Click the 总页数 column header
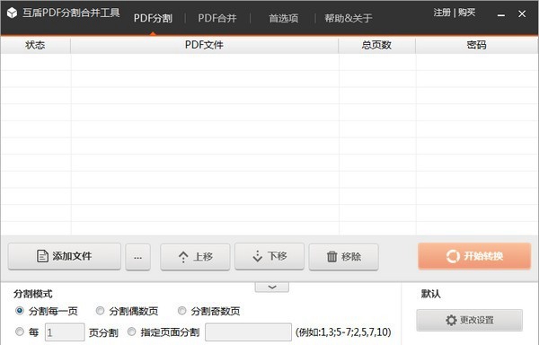This screenshot has width=539, height=345. pos(376,45)
